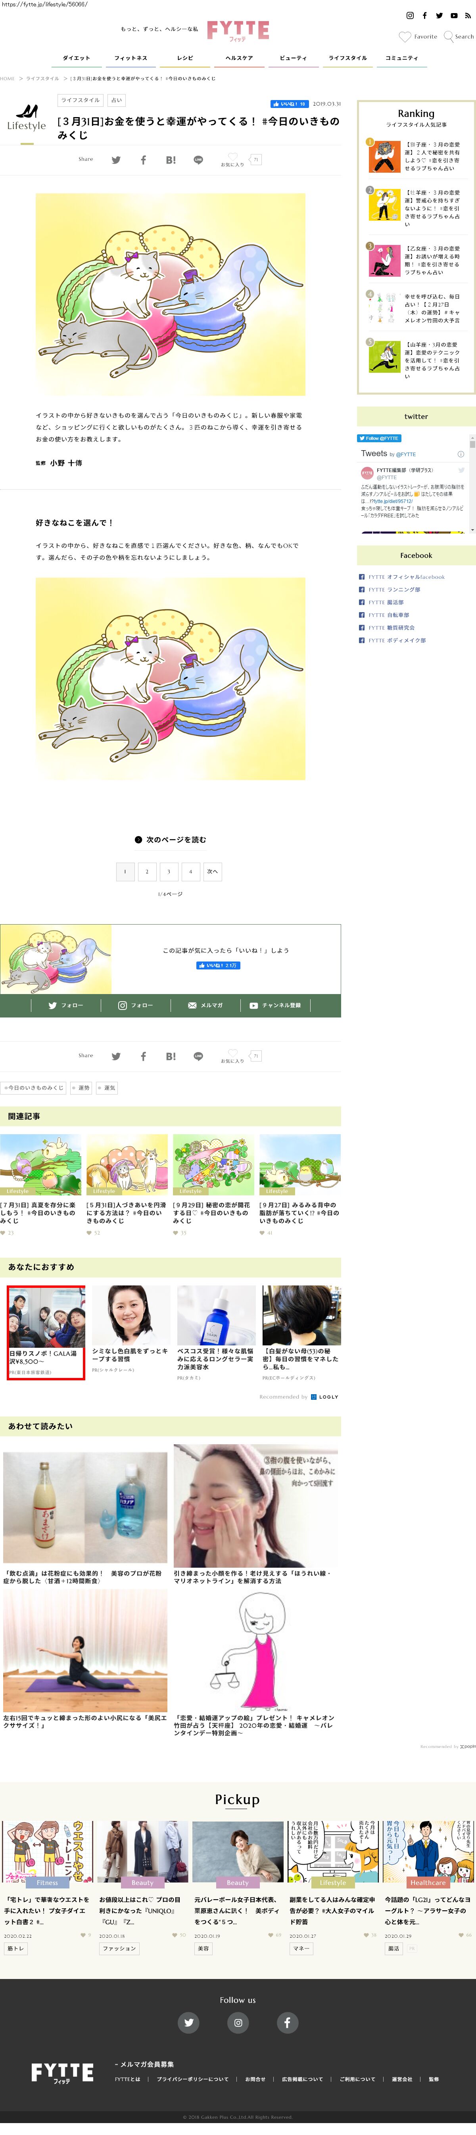Image resolution: width=476 pixels, height=2135 pixels.
Task: Open コミュニティ navigation tab
Action: point(401,58)
